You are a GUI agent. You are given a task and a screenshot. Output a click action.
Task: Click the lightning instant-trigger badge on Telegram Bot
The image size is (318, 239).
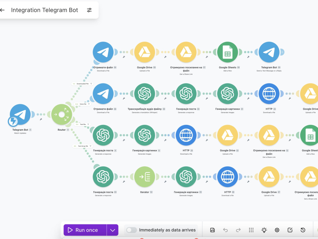[13, 121]
